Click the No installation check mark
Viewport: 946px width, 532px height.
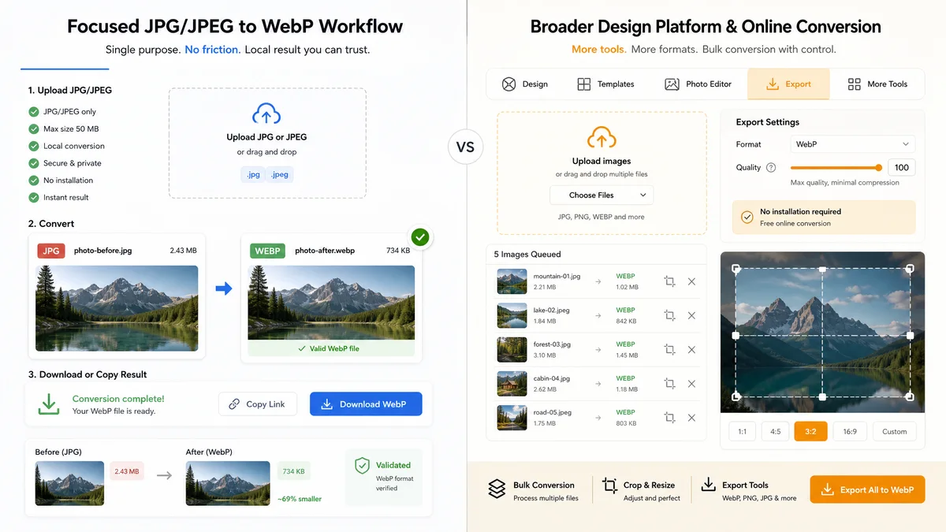coord(33,180)
